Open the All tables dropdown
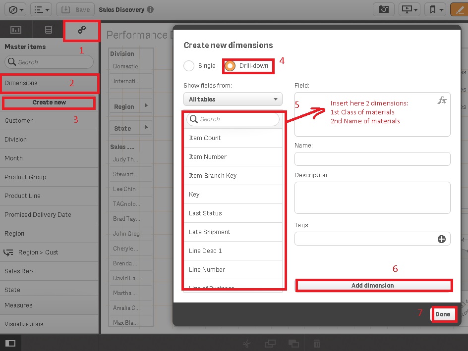Viewport: 468px width, 351px height. click(x=233, y=99)
